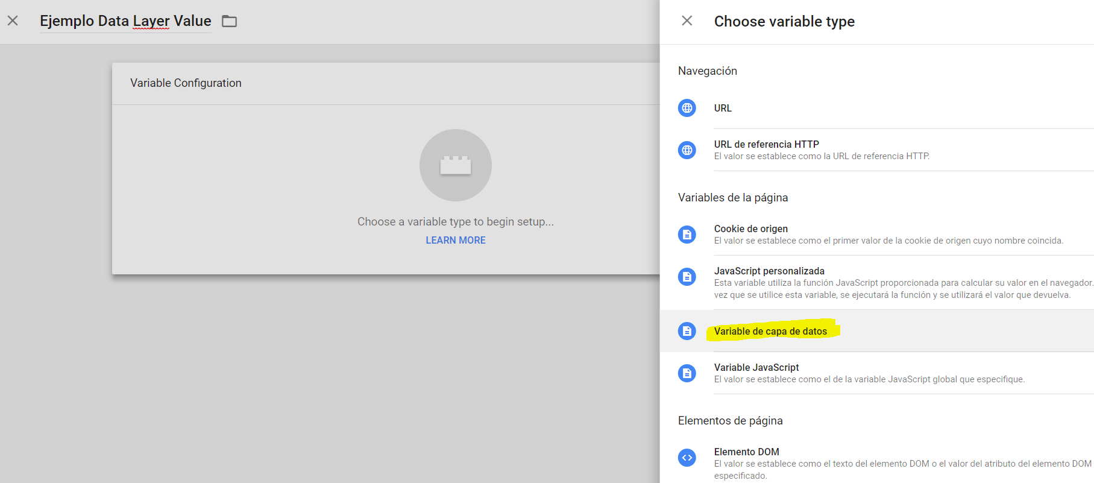Image resolution: width=1094 pixels, height=483 pixels.
Task: Open the LEARN MORE link
Action: coord(456,240)
